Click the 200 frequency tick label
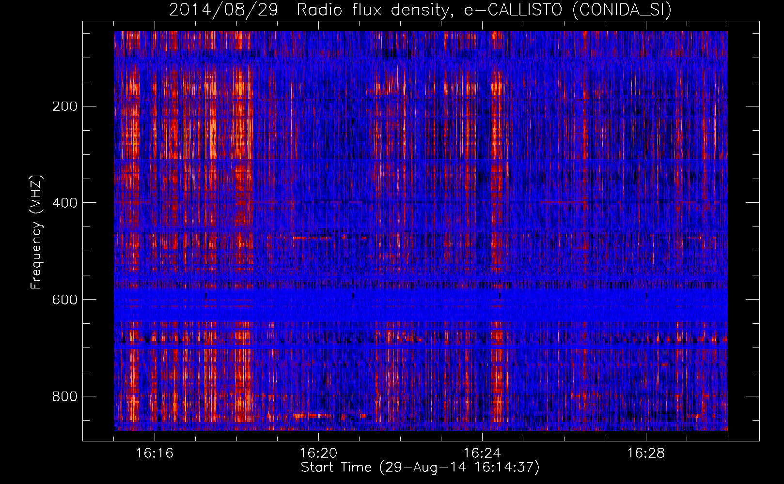 coord(64,106)
